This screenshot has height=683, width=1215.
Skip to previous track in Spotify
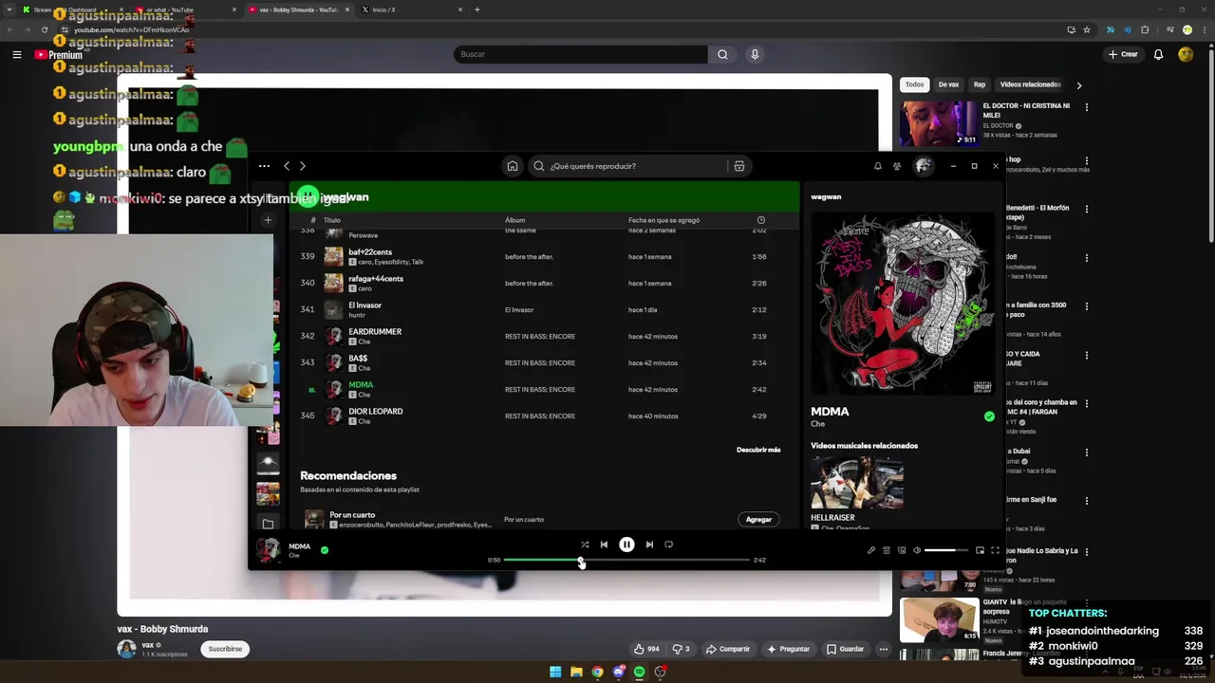click(x=604, y=545)
